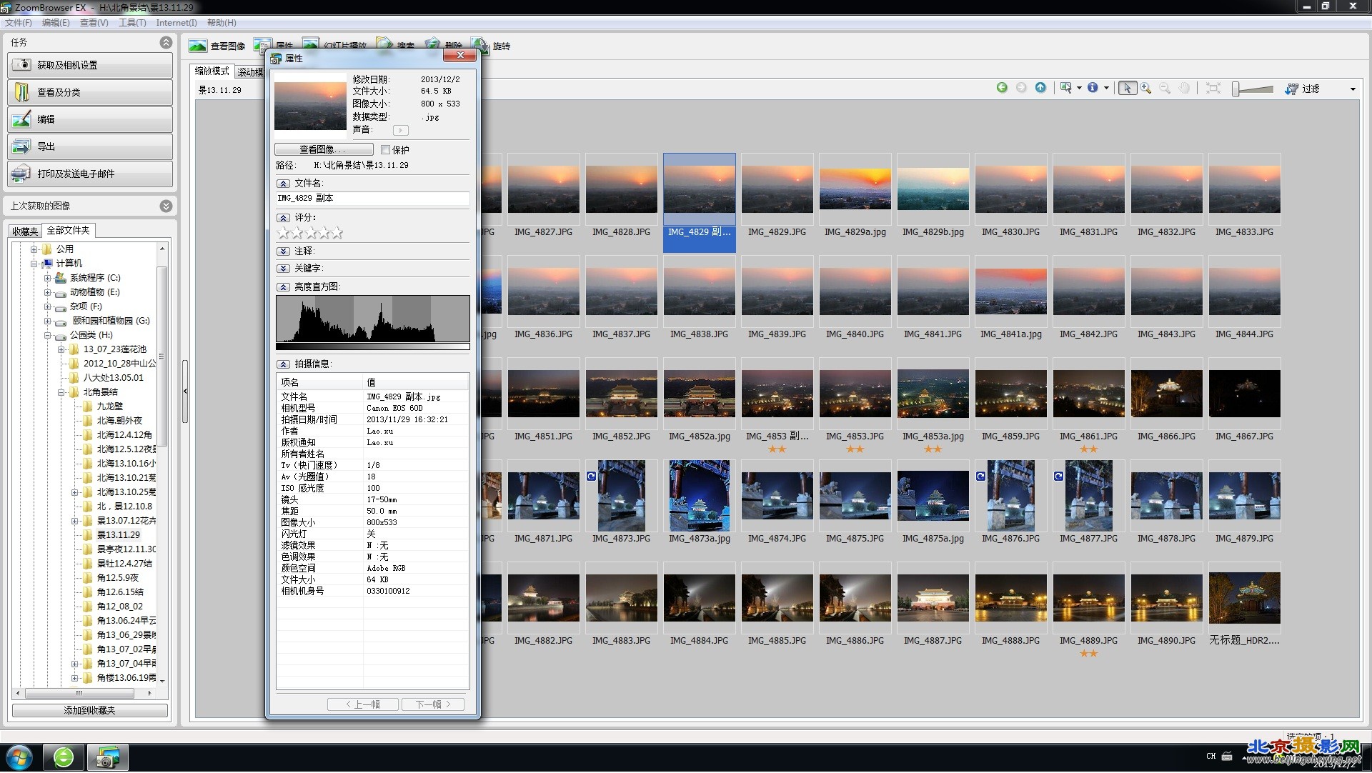This screenshot has height=773, width=1372.
Task: Expand the 注释 section in properties
Action: point(283,251)
